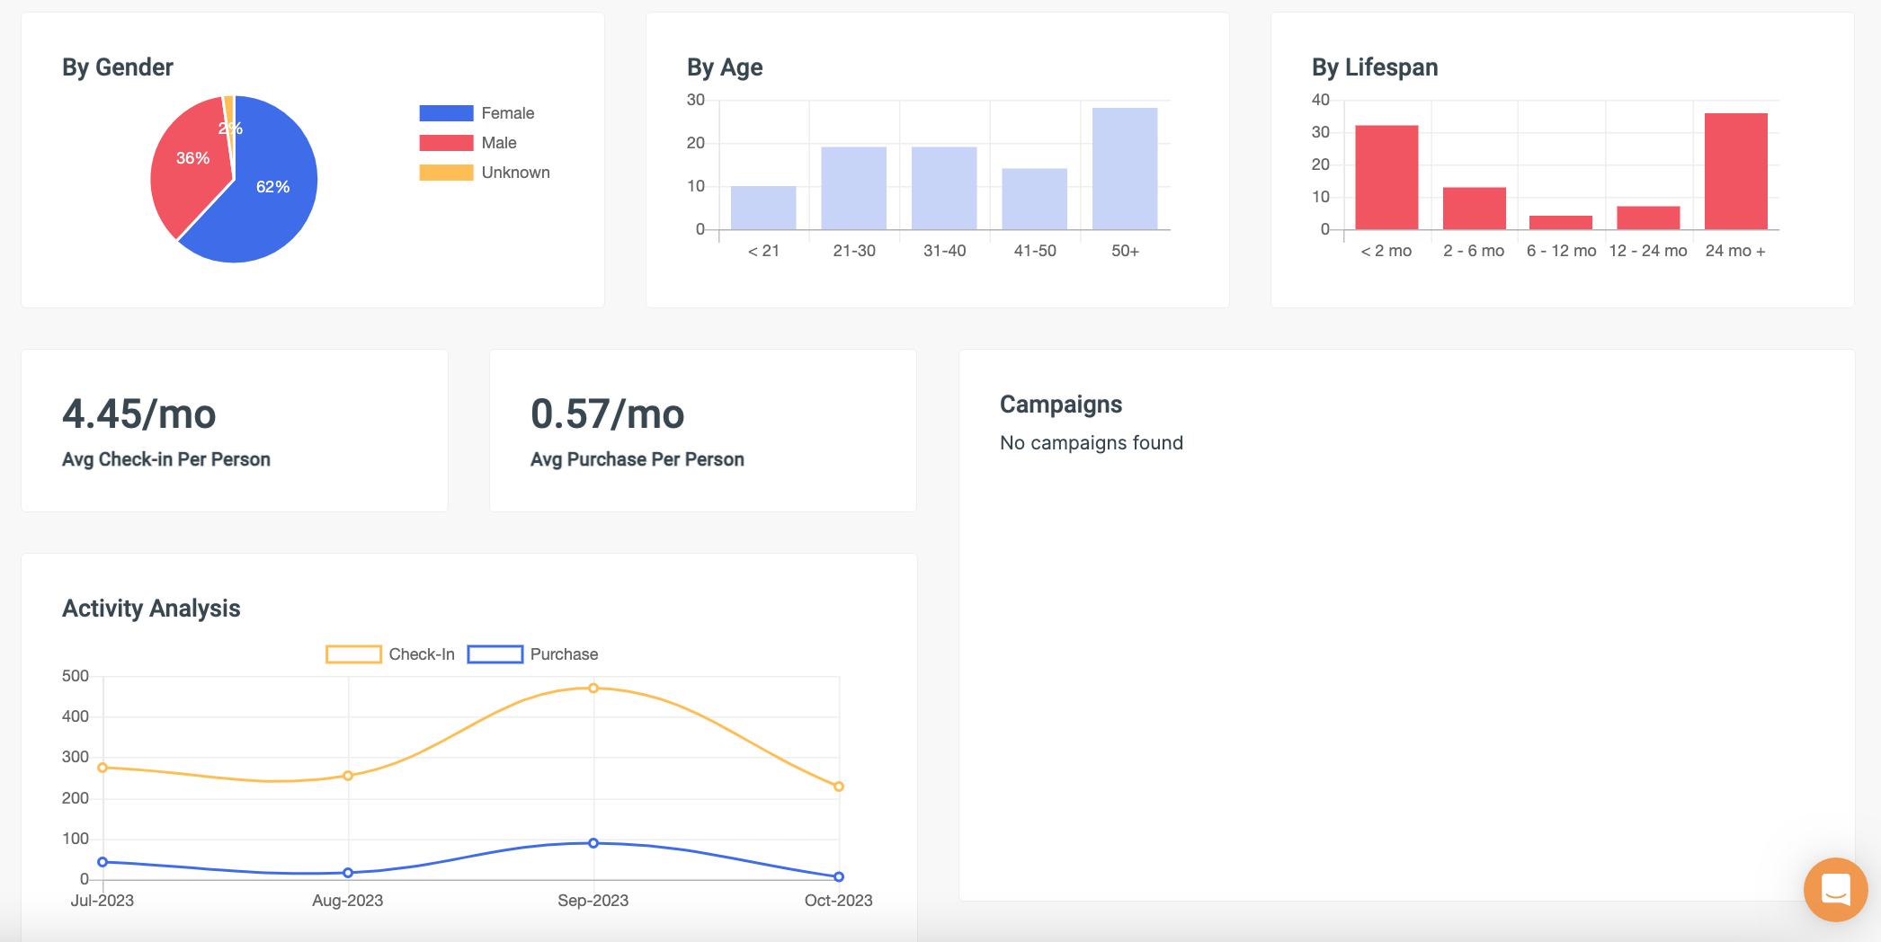1881x942 pixels.
Task: Click the 12 - 24 mo lifespan bar
Action: pyautogui.click(x=1648, y=218)
